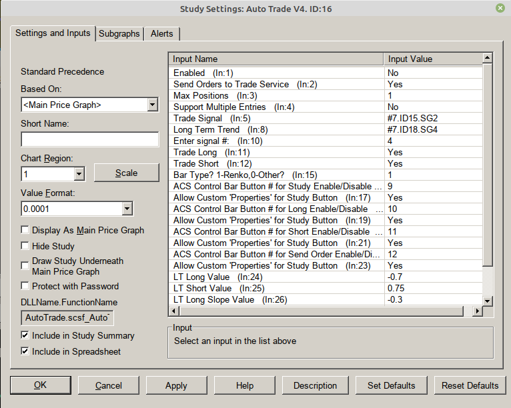511x408 pixels.
Task: Switch to the Subgraphs tab
Action: (119, 33)
